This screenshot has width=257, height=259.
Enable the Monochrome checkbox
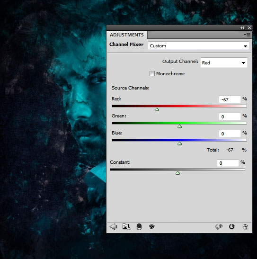[x=152, y=73]
